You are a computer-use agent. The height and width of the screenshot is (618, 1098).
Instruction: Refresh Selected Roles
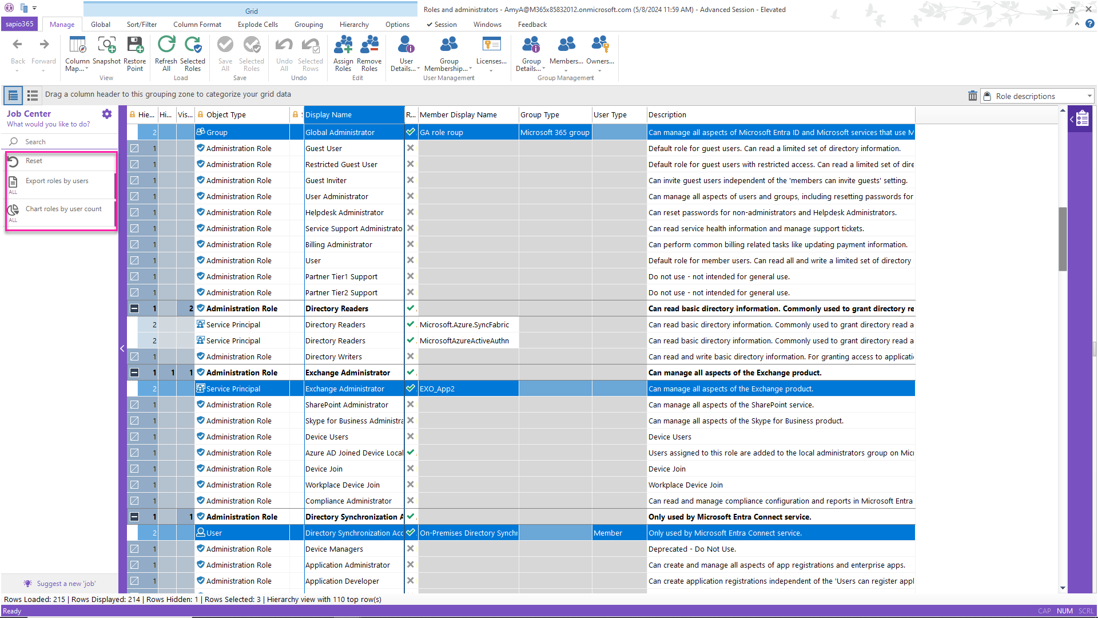193,54
